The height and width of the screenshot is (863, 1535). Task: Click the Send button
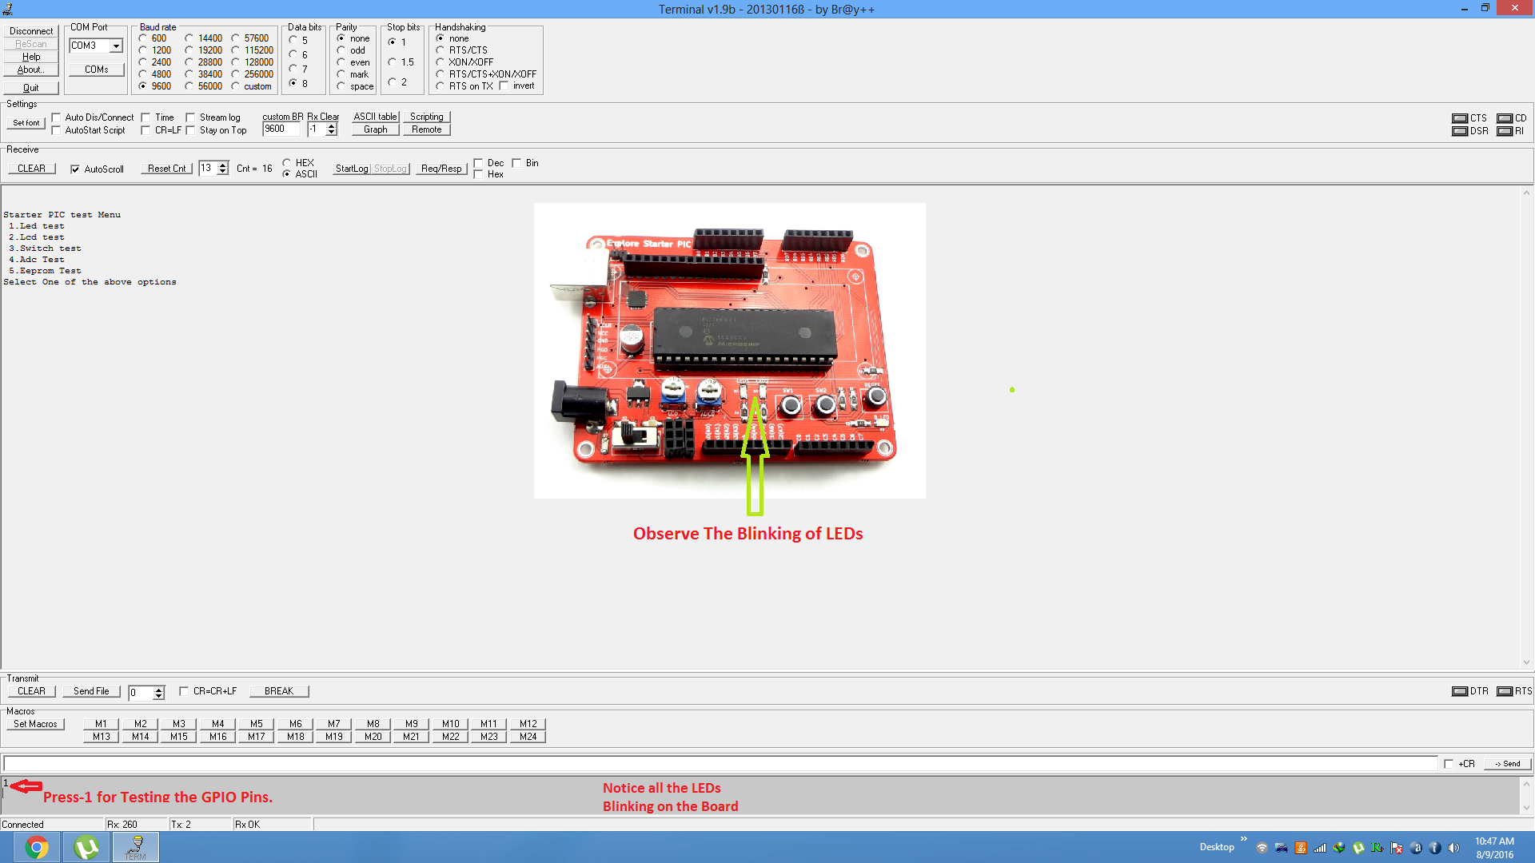pyautogui.click(x=1508, y=764)
